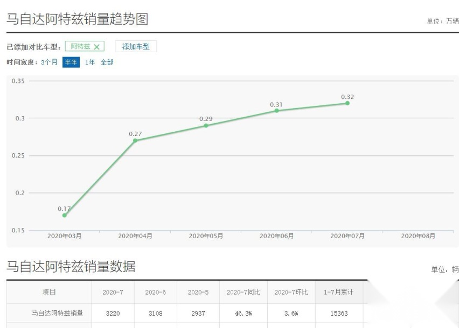Select the 全部 time range
This screenshot has height=328, width=459.
click(107, 62)
